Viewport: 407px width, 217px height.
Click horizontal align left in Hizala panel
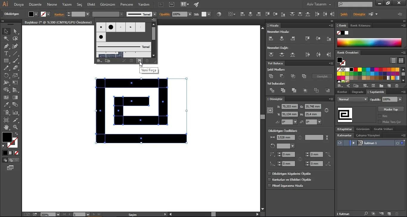pos(271,38)
